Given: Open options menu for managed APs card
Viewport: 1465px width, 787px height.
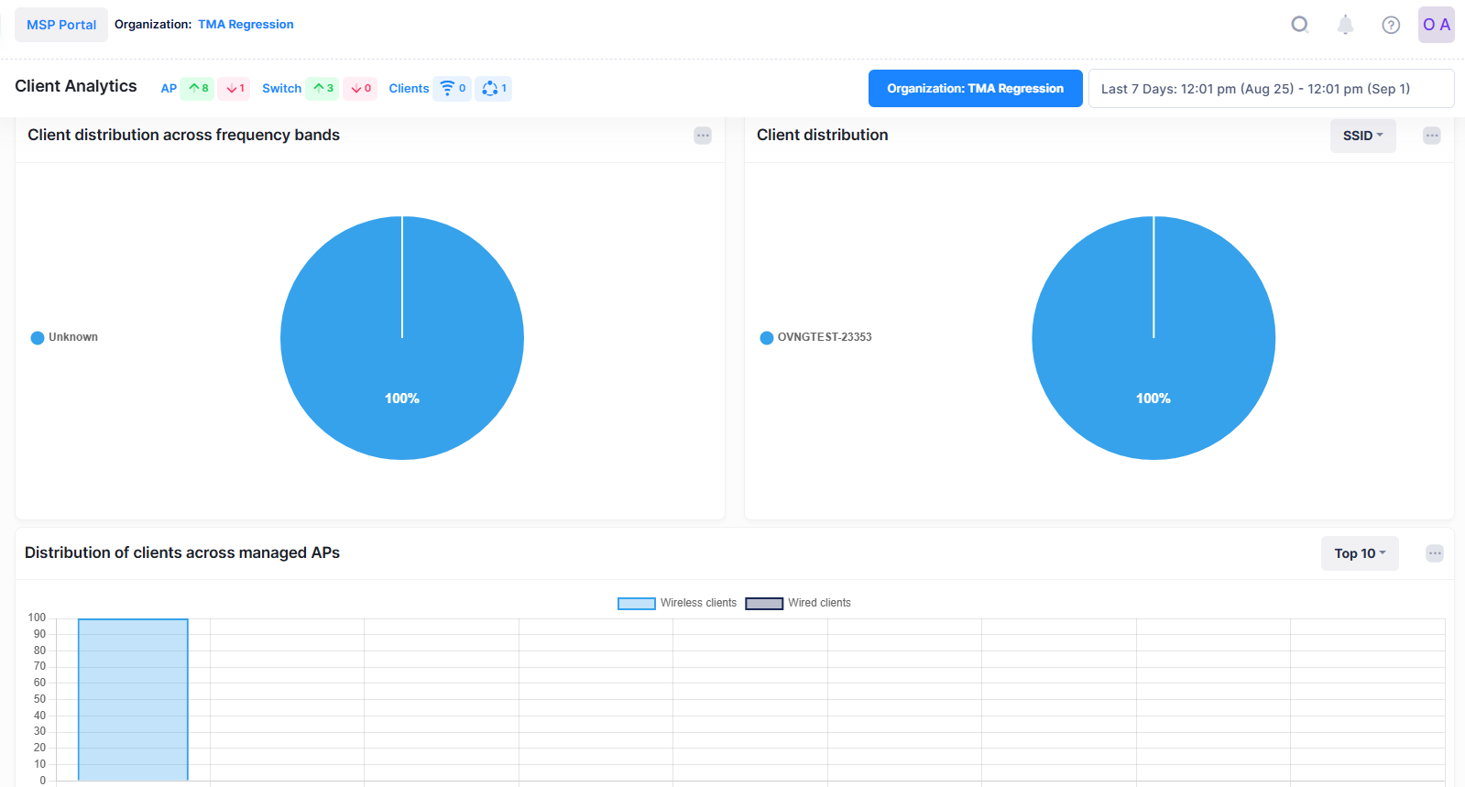Looking at the screenshot, I should coord(1435,553).
